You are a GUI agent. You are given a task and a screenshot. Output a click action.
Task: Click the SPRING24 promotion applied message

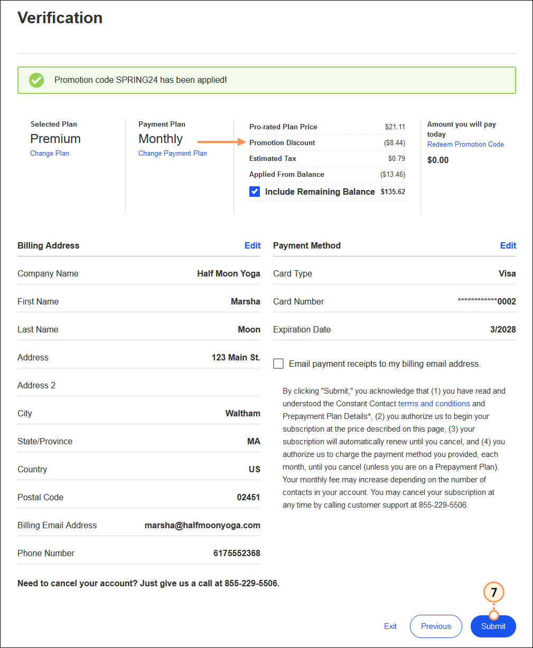(141, 80)
